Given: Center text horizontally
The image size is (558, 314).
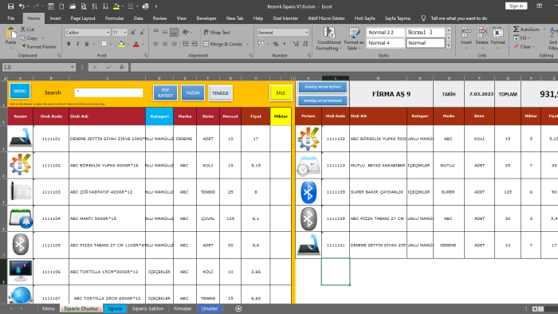Looking at the screenshot, I should [x=165, y=44].
